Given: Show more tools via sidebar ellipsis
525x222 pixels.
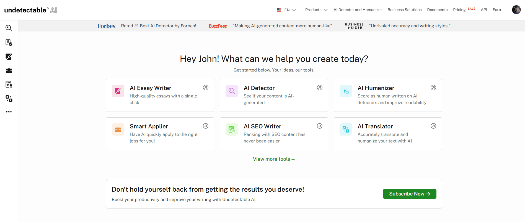Looking at the screenshot, I should [x=9, y=112].
